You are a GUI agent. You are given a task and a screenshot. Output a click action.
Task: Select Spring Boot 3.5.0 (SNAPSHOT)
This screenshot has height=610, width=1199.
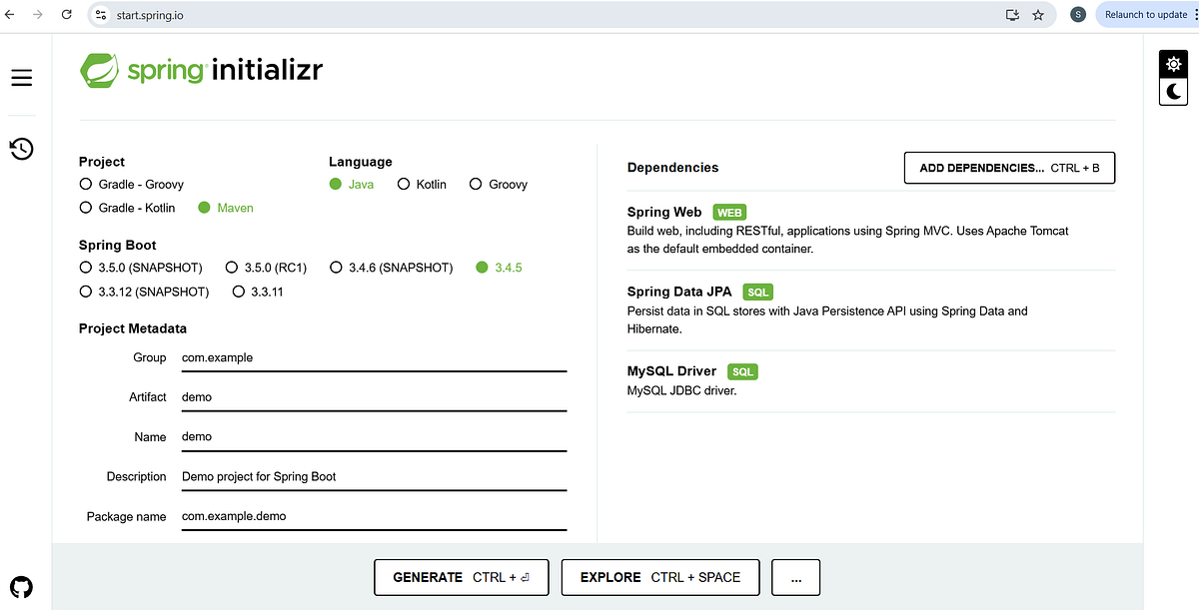[141, 268]
